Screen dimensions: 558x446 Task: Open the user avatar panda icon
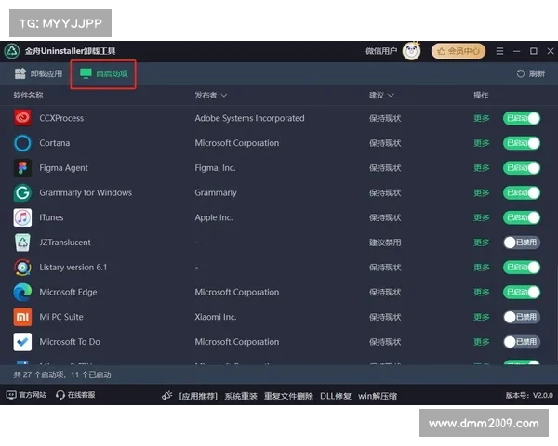click(411, 51)
